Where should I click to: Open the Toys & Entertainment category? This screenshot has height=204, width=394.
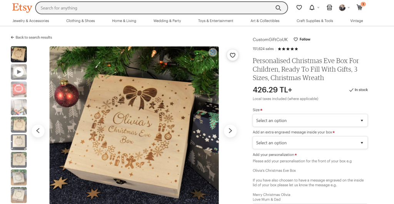[x=215, y=21]
